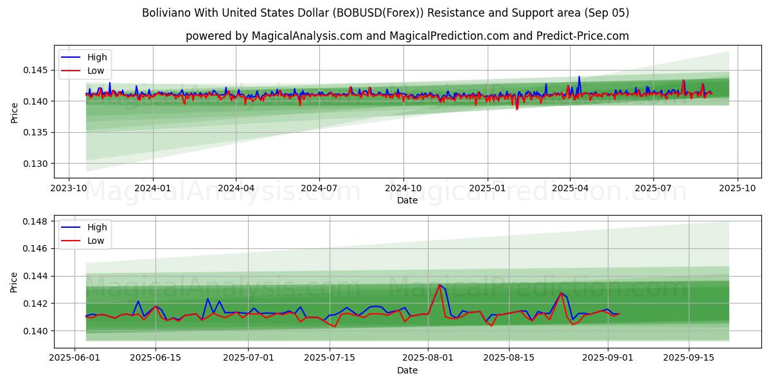Click the 2025-08-15 x-axis tick label
Screen dimensions: 771x385
tap(510, 358)
